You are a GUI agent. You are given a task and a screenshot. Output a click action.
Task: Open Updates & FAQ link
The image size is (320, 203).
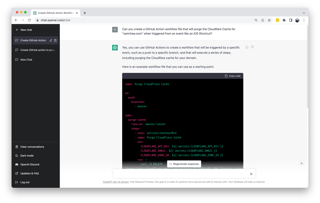coord(36,173)
